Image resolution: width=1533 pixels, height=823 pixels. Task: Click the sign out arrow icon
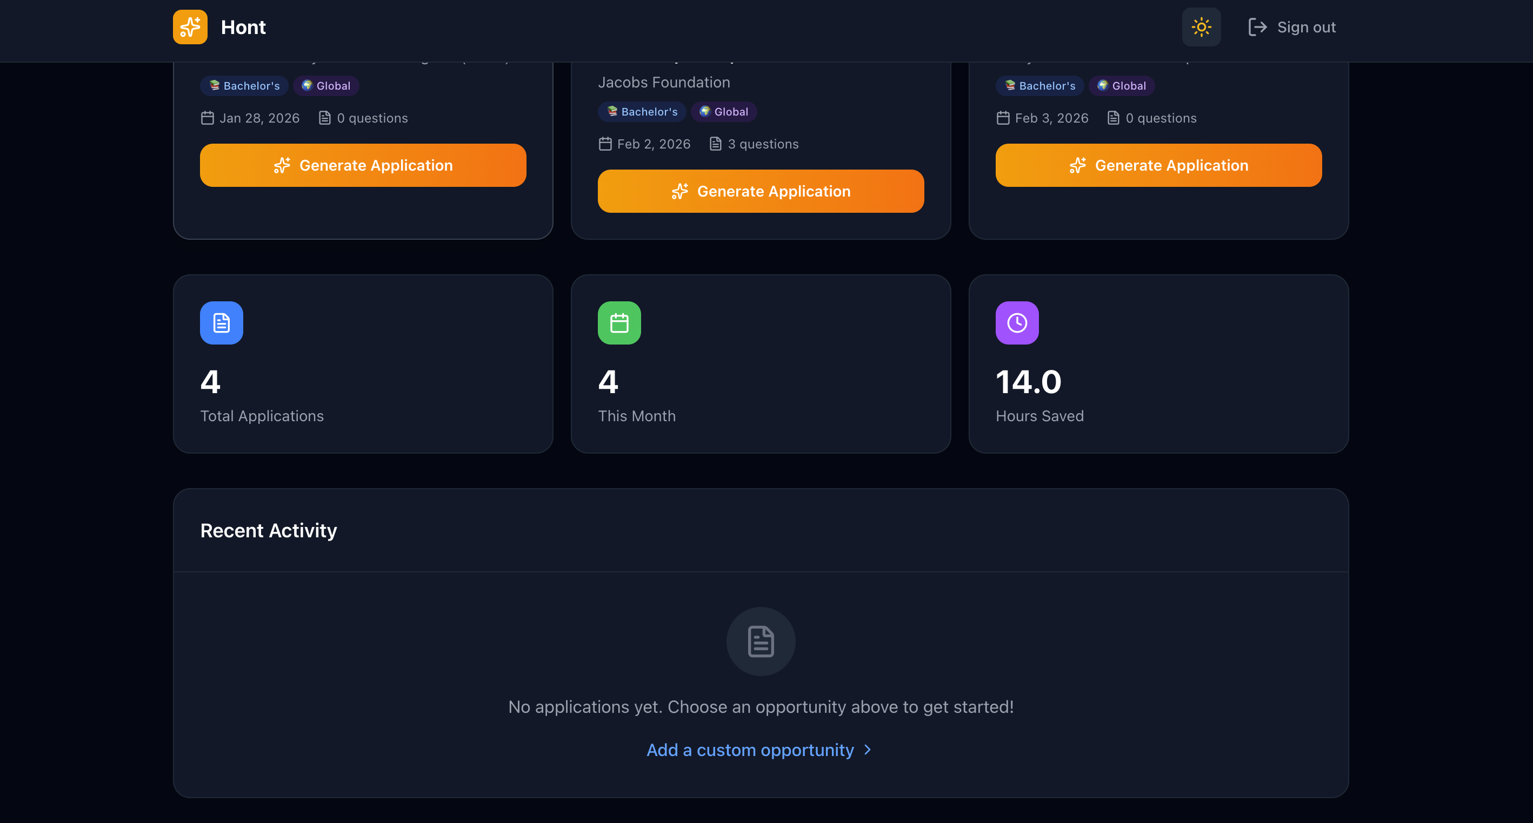pos(1257,27)
